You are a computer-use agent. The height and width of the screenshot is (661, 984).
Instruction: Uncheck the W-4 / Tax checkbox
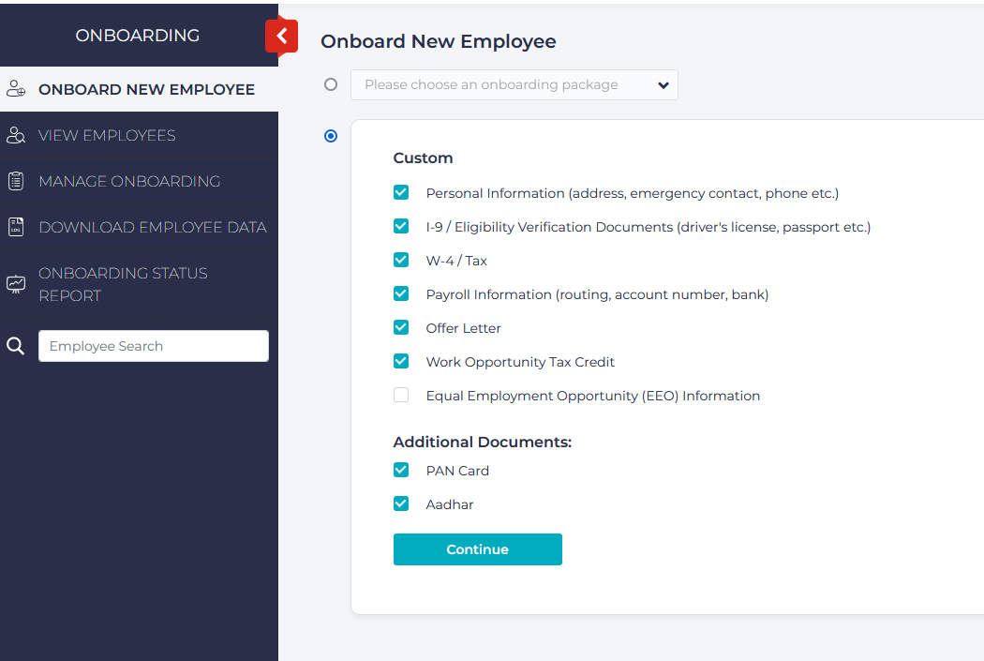(401, 261)
